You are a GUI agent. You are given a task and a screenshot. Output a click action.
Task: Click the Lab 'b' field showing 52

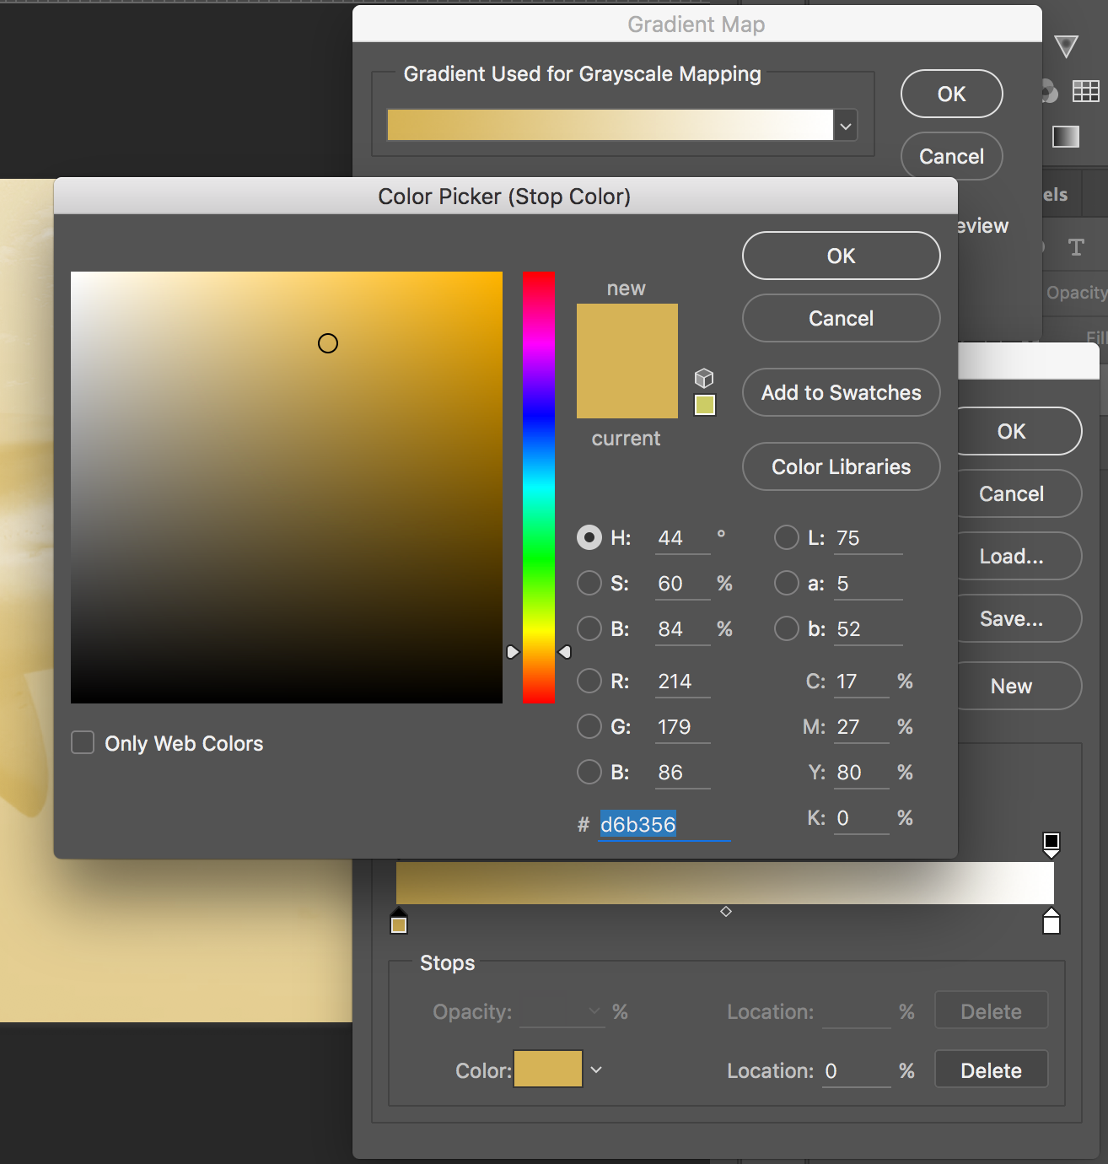click(869, 629)
